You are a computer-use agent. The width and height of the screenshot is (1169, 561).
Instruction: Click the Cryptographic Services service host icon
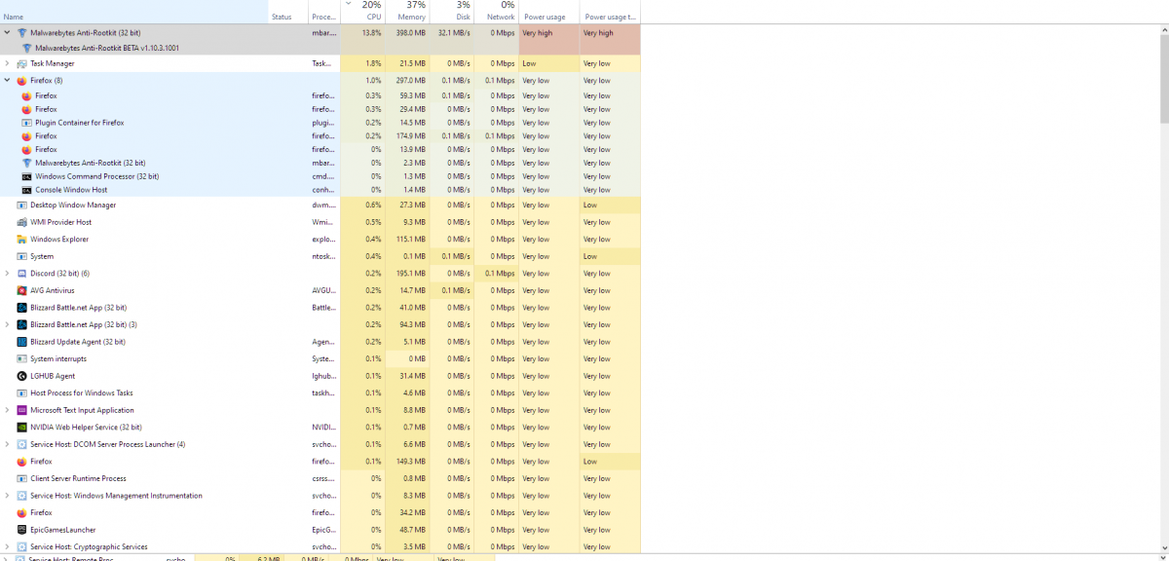[x=21, y=546]
